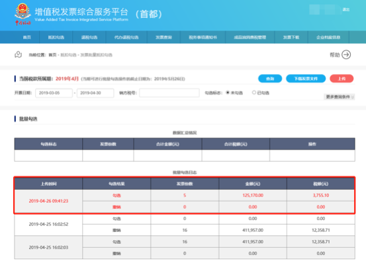Image resolution: width=366 pixels, height=265 pixels.
Task: Open the 退税勾选 navigation tab
Action: [89, 37]
